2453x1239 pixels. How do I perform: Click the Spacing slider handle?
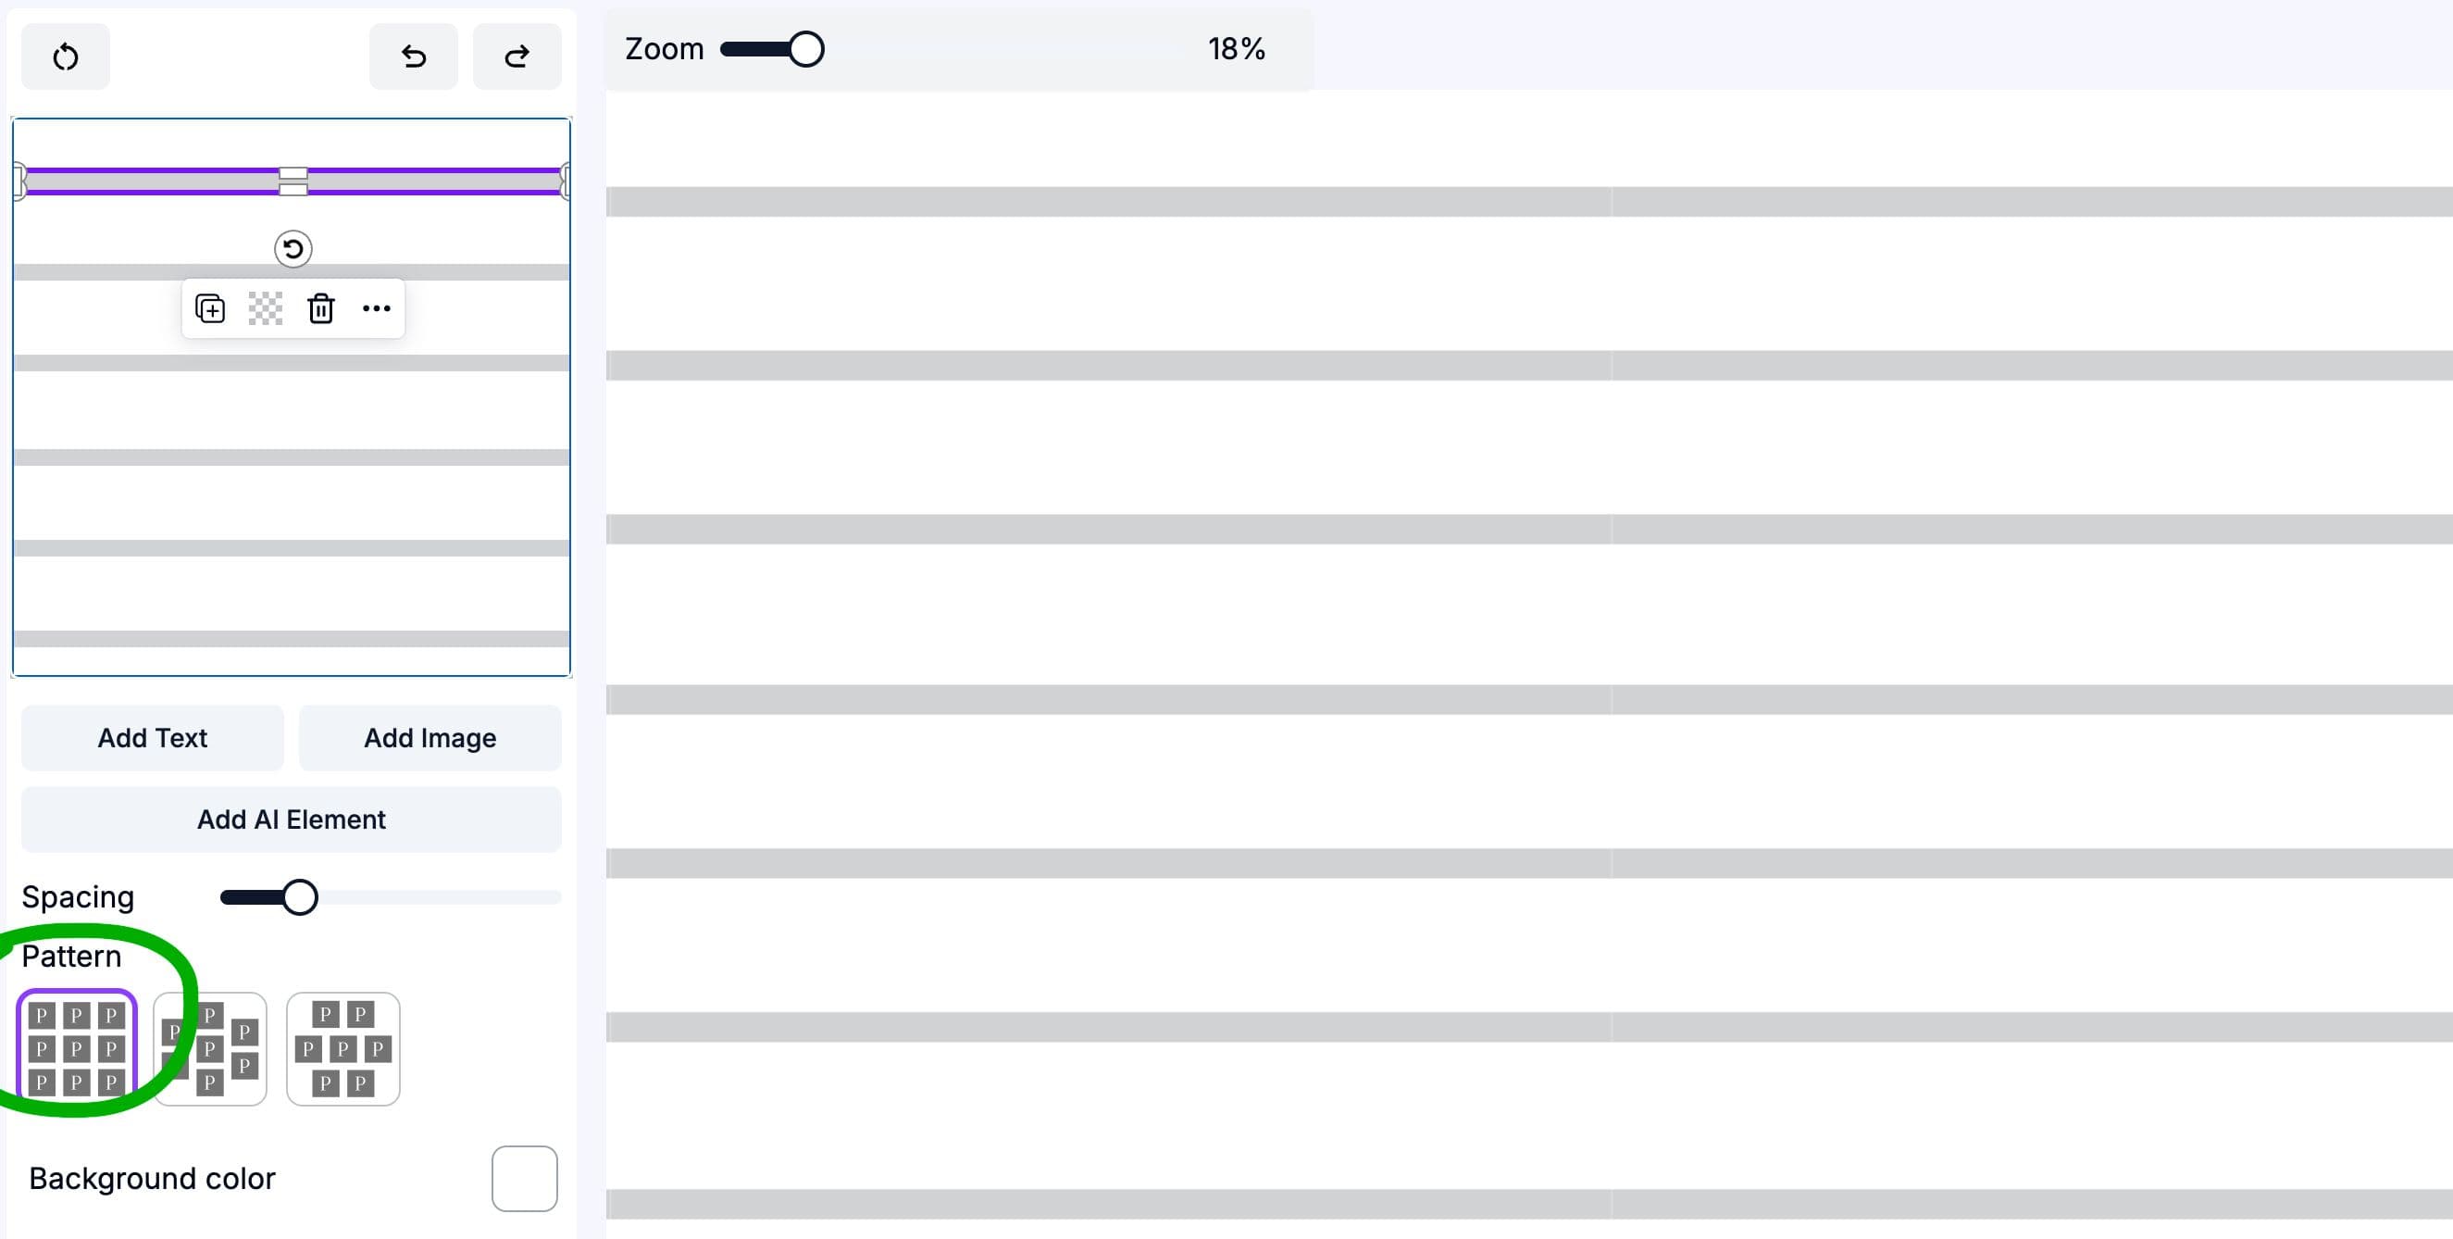300,897
